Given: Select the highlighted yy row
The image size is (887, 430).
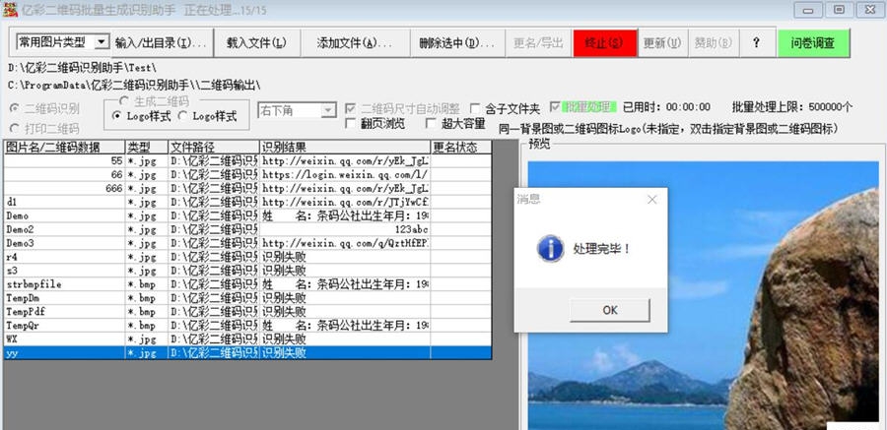Looking at the screenshot, I should pos(247,353).
